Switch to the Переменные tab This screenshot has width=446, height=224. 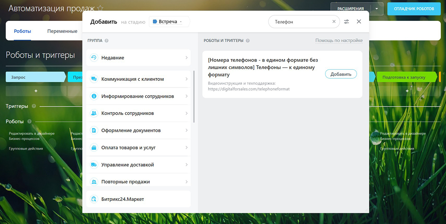coord(62,31)
